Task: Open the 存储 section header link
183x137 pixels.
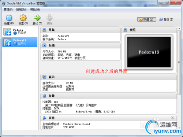Action: click(52, 96)
